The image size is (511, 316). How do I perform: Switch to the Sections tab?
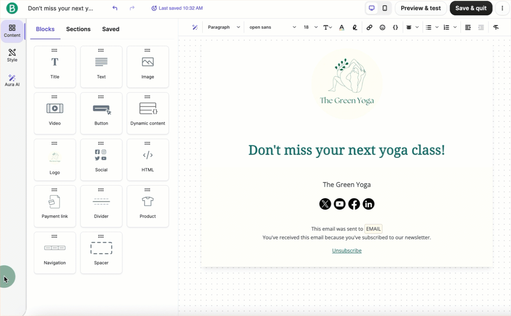click(x=78, y=29)
